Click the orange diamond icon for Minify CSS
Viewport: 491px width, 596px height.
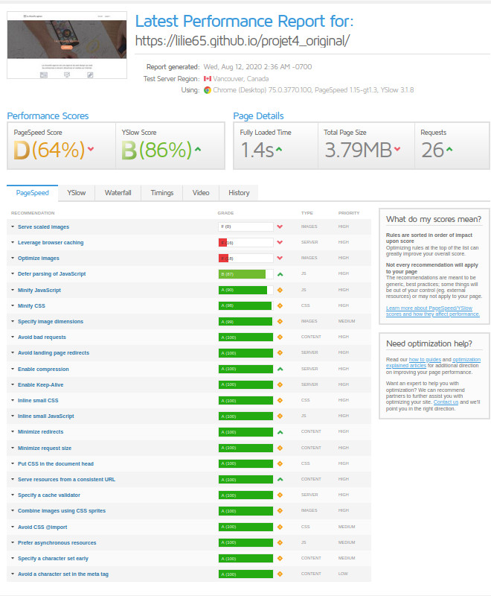pos(280,305)
